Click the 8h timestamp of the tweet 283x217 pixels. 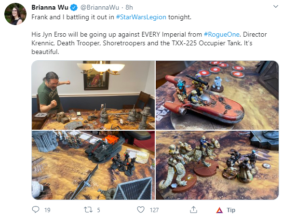pos(129,8)
